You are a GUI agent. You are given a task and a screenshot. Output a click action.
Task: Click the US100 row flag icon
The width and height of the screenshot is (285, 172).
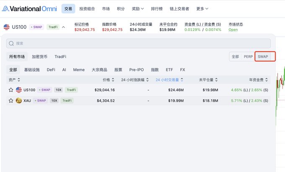(19, 90)
